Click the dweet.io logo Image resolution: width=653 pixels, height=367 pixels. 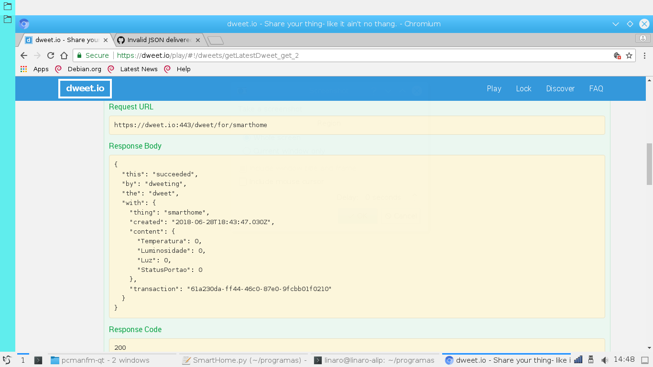point(85,88)
